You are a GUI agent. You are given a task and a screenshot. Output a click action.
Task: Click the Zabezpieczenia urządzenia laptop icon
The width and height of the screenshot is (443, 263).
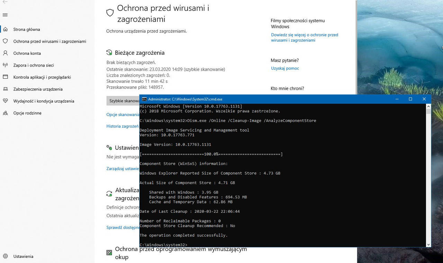pos(5,89)
